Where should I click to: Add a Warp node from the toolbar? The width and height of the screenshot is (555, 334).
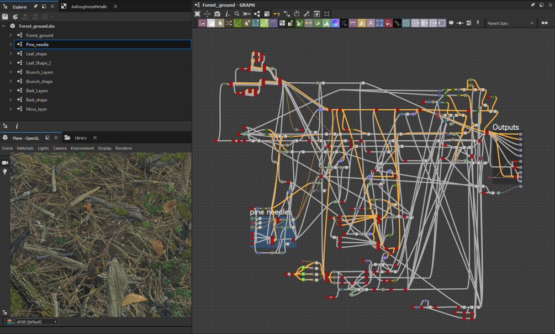pyautogui.click(x=406, y=23)
